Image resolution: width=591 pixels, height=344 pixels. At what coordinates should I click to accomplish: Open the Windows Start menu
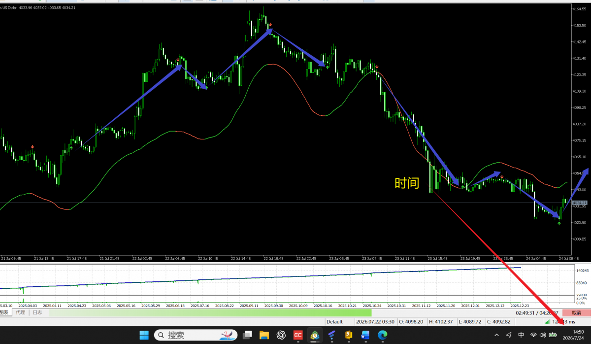144,335
